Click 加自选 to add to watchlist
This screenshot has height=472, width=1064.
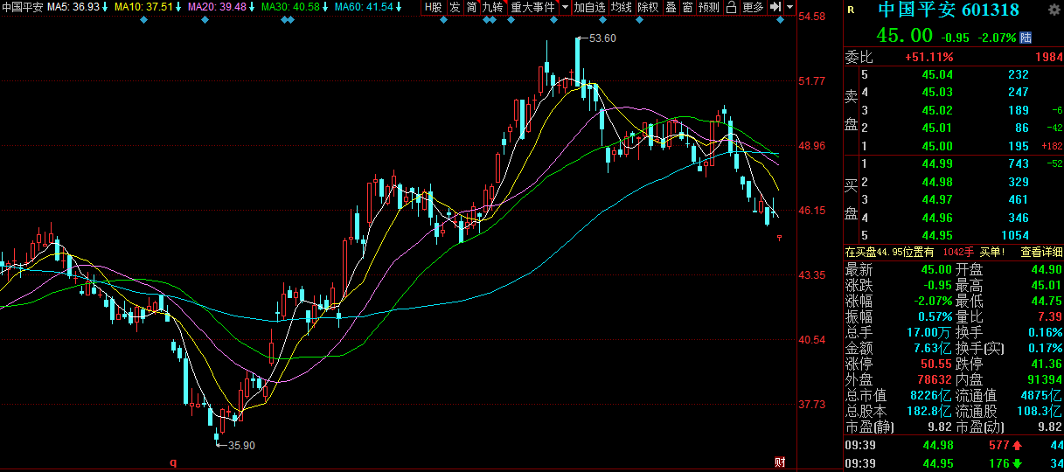coord(589,7)
